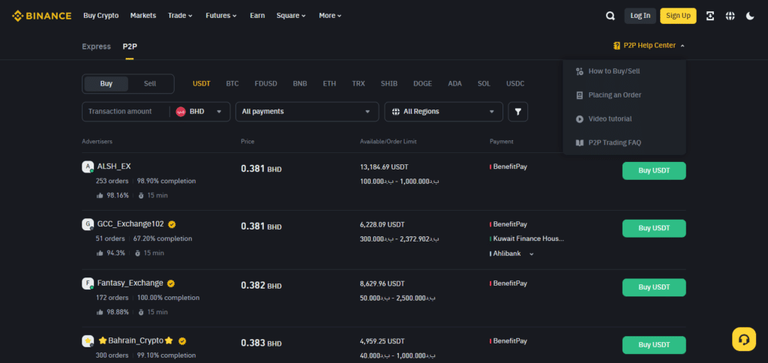Screen dimensions: 768x363
Task: Expand the Futures menu
Action: [x=221, y=16]
